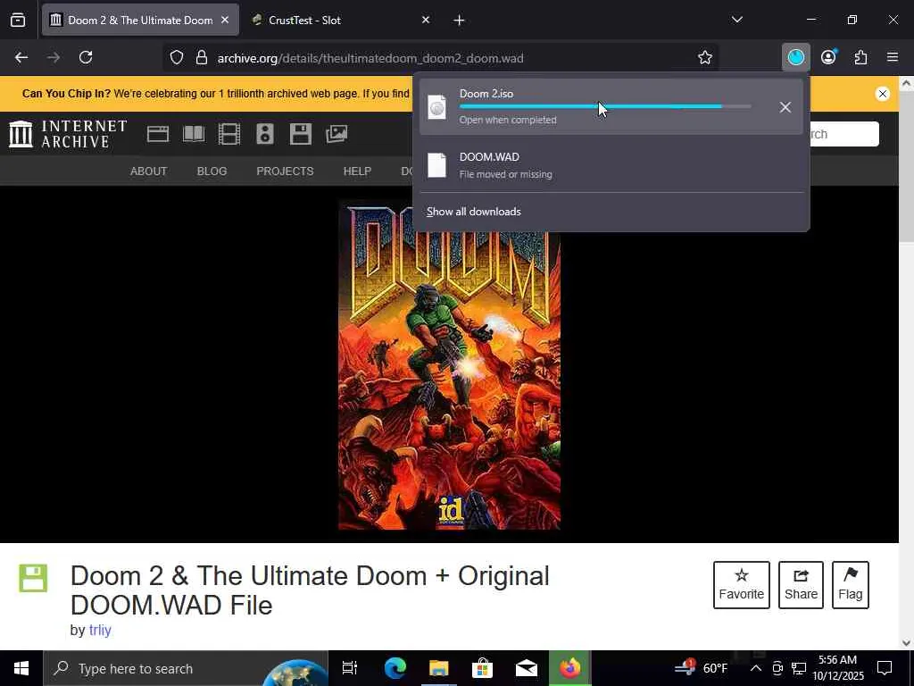Click the Firefox taskbar icon
Screen dimensions: 914x686
[x=570, y=668]
